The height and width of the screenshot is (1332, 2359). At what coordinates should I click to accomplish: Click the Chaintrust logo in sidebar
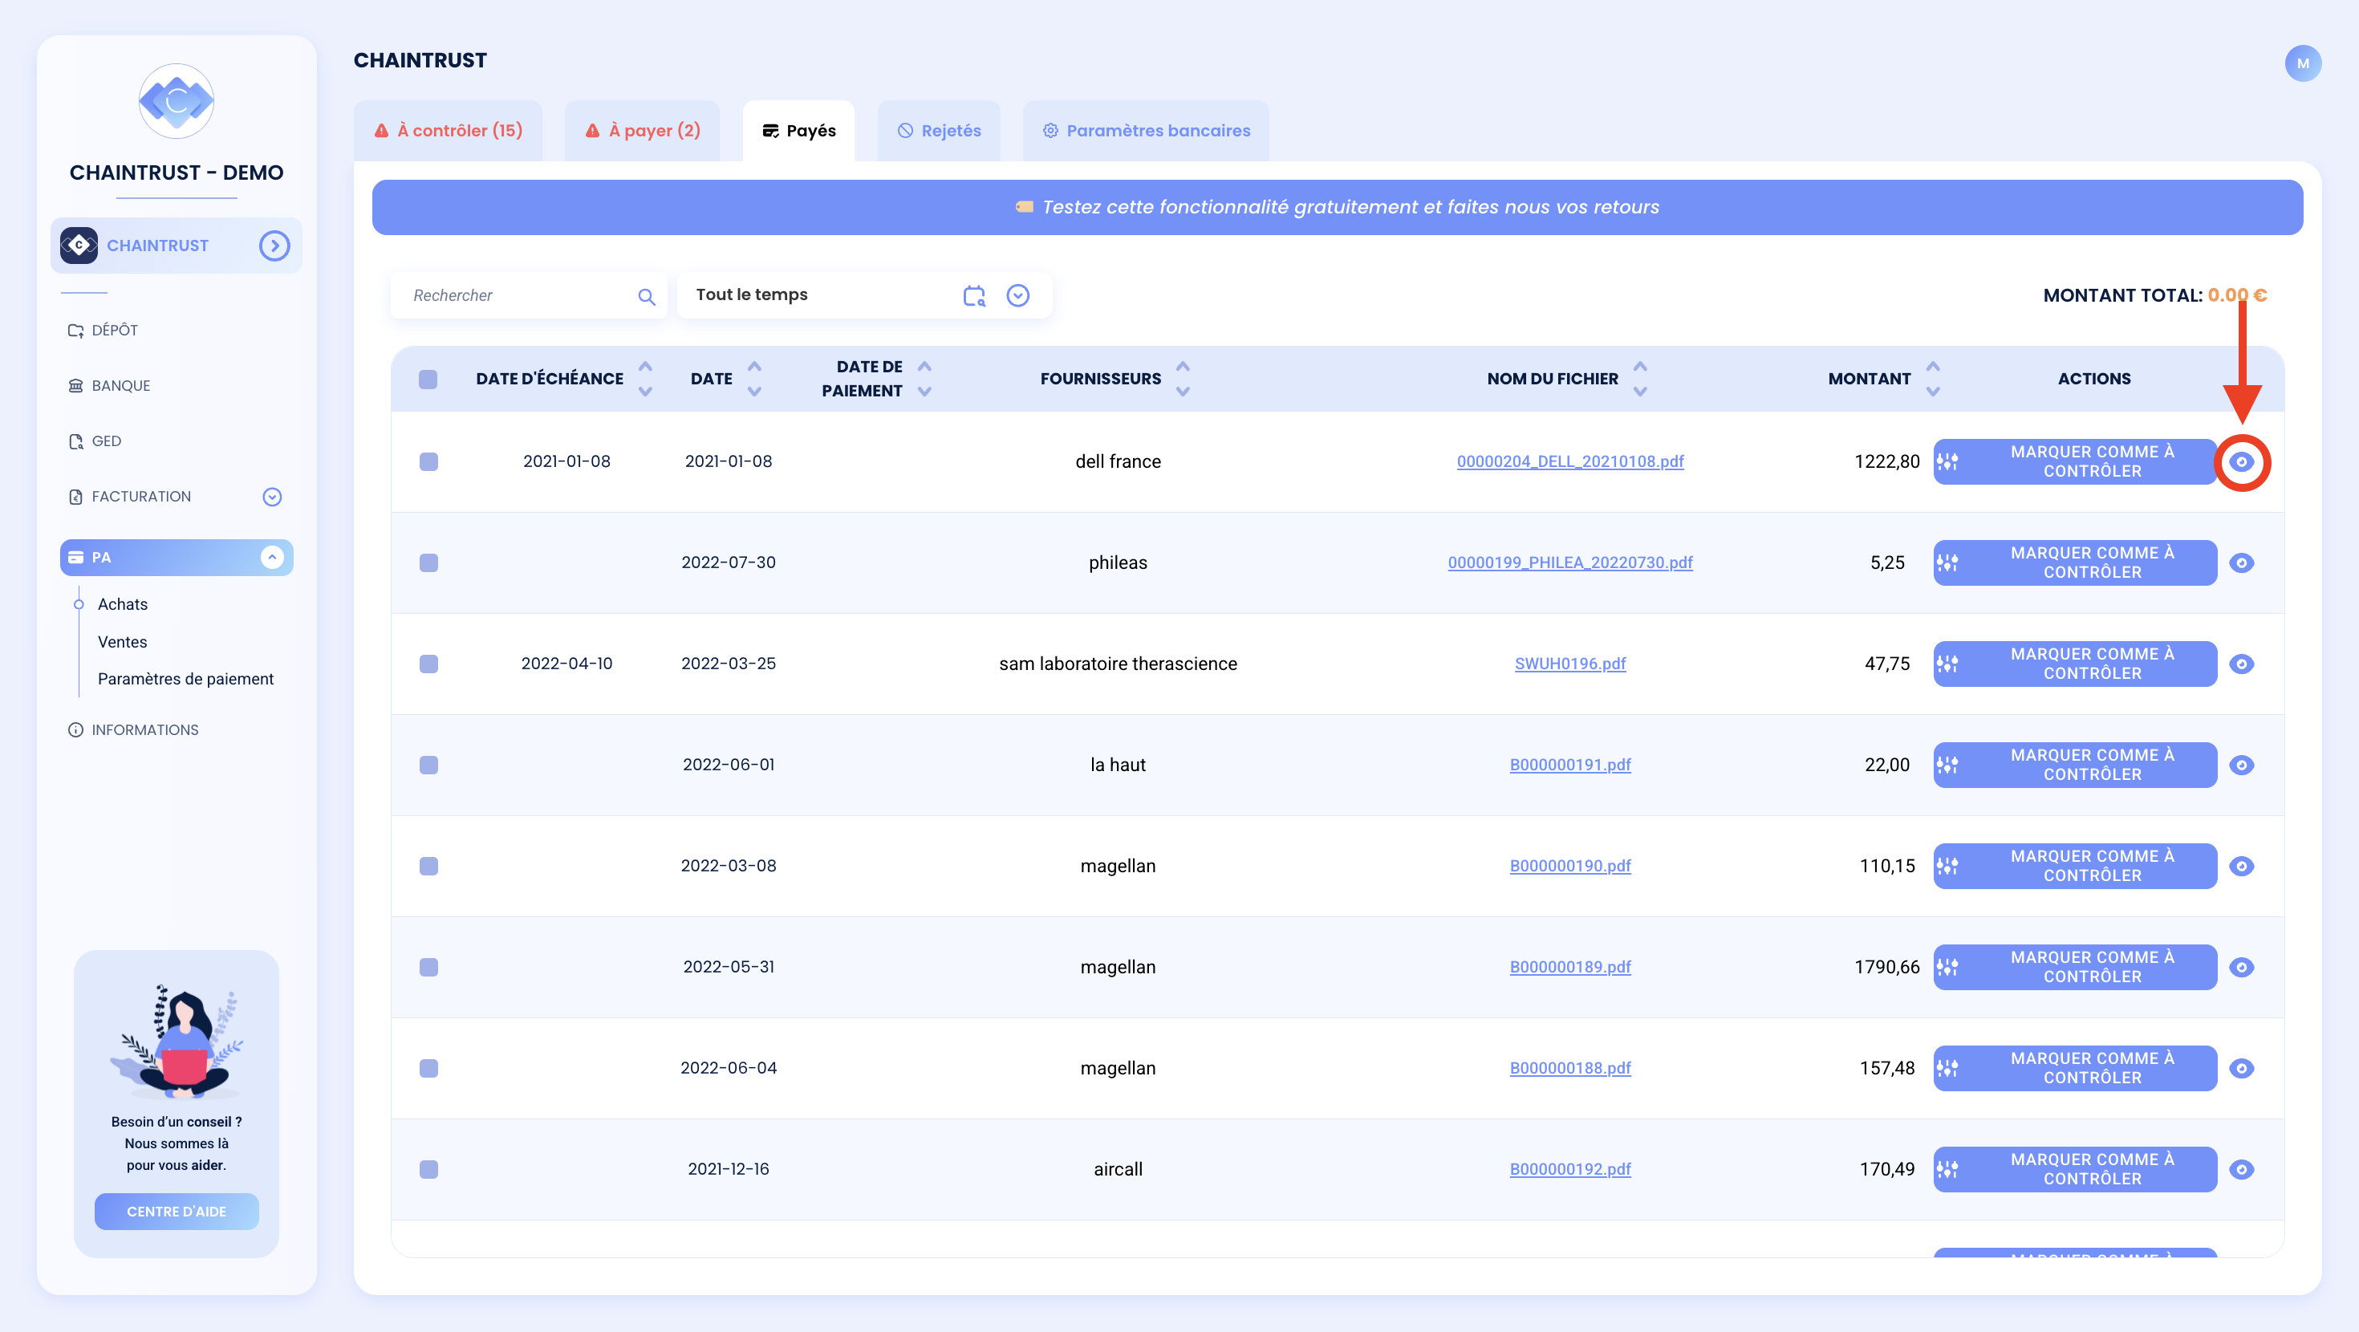(177, 101)
